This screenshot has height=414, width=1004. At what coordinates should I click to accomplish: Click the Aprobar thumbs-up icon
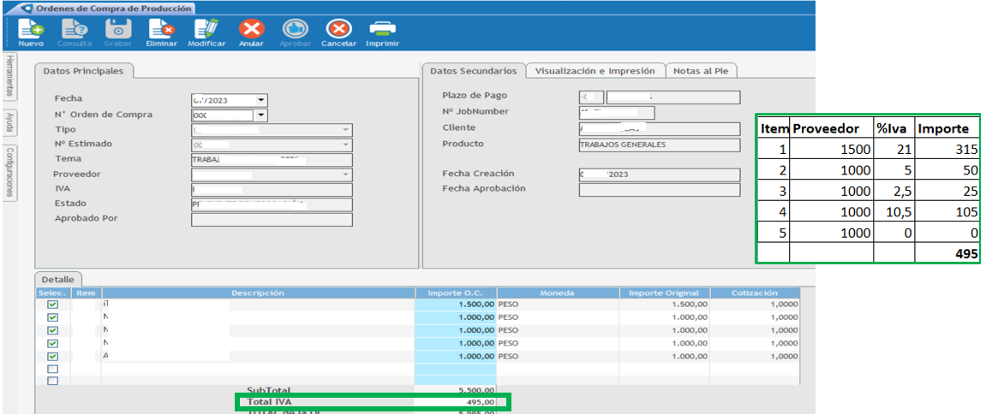(296, 29)
